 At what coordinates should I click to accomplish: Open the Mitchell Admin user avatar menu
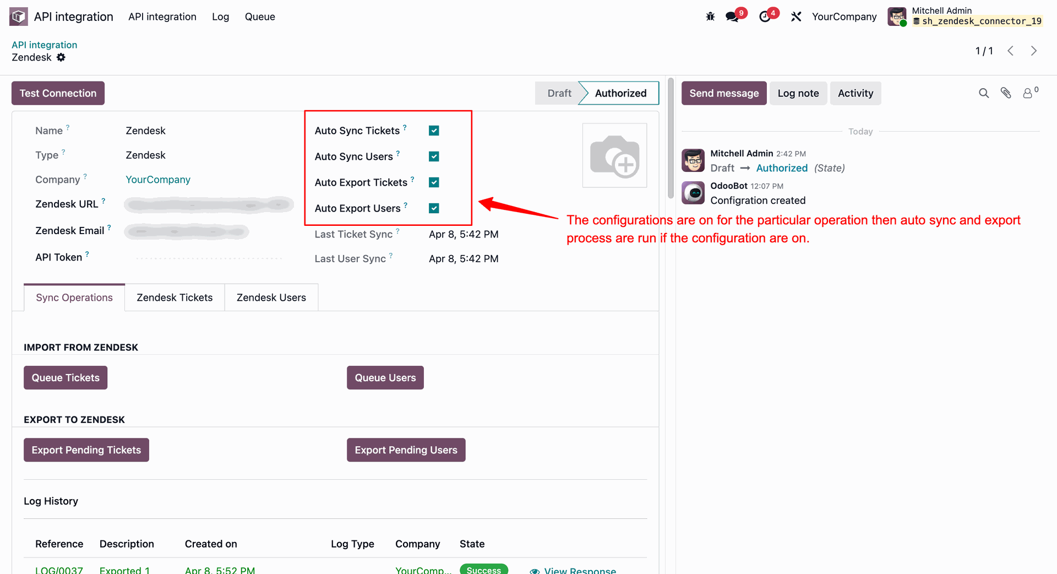pyautogui.click(x=897, y=17)
